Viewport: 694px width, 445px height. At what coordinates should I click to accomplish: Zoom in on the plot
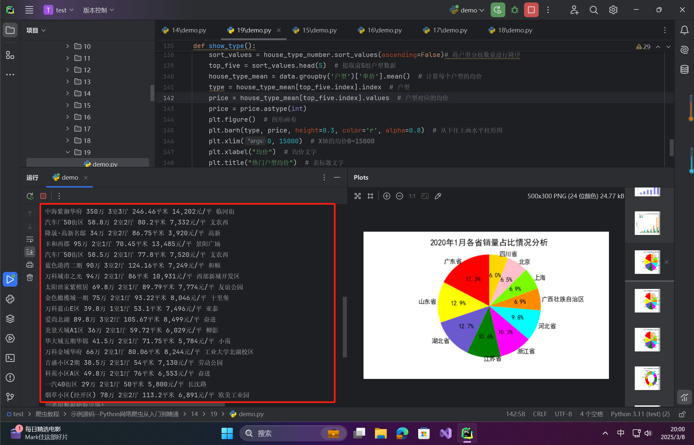pyautogui.click(x=386, y=196)
